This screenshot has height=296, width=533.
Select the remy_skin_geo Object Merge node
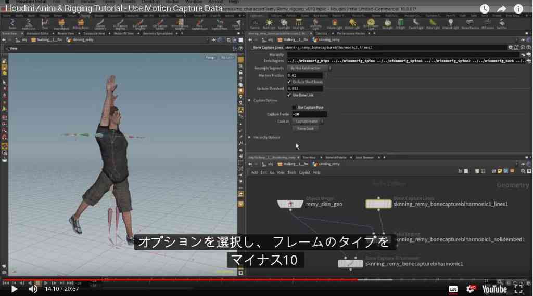(x=290, y=204)
